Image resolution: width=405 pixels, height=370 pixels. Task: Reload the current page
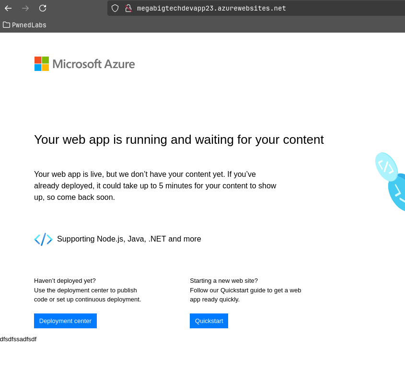(43, 8)
